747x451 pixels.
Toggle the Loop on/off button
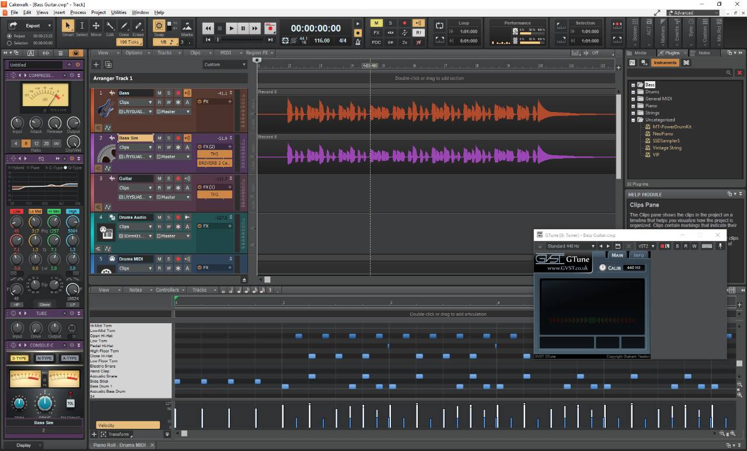pyautogui.click(x=439, y=26)
